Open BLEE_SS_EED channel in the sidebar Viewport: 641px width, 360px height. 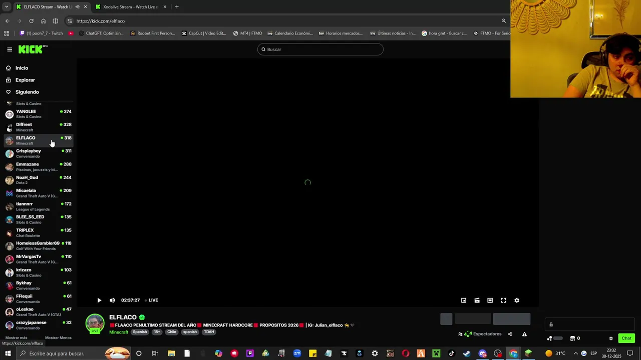[x=39, y=219]
